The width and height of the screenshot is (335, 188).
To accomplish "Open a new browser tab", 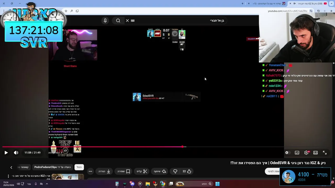I will click(242, 3).
